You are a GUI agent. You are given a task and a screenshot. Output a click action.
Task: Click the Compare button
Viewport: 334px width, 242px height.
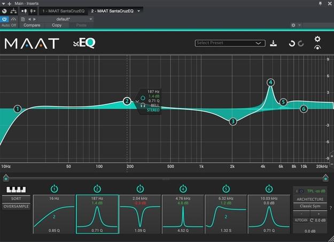[32, 25]
